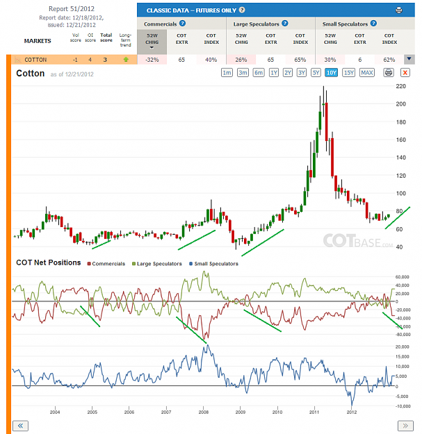Go to next chart with right arrows
Viewport: 422px width, 434px height.
[x=405, y=426]
